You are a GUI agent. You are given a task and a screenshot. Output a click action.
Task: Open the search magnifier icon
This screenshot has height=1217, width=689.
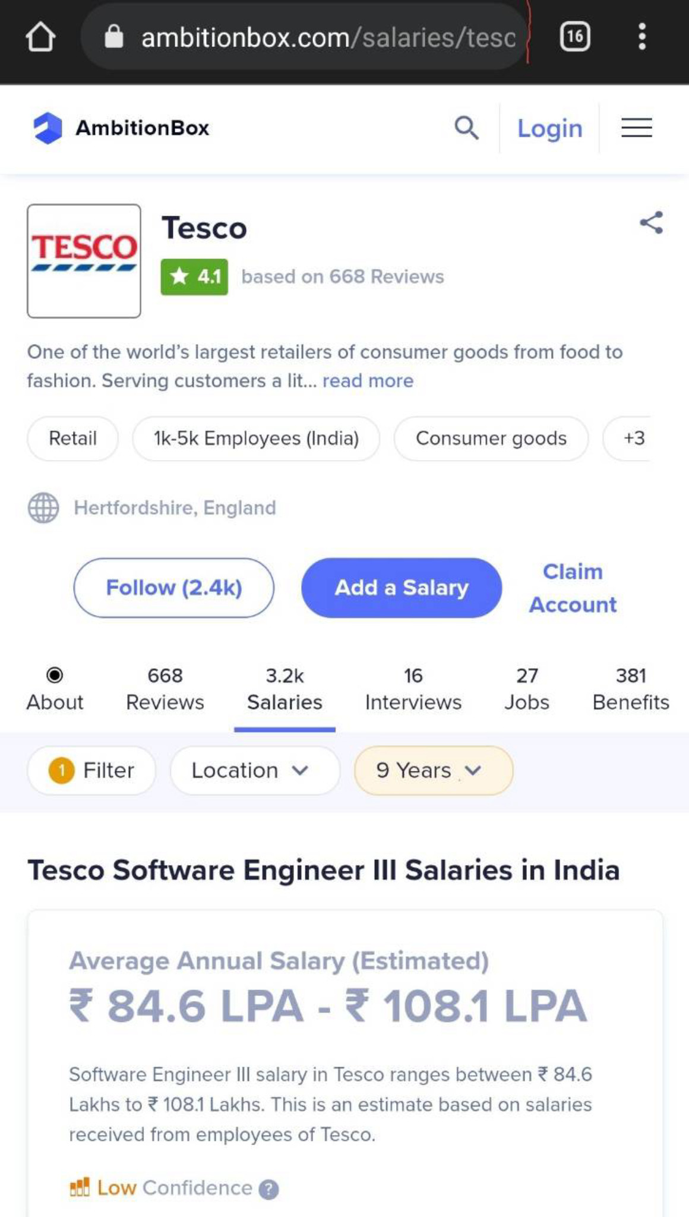tap(466, 128)
